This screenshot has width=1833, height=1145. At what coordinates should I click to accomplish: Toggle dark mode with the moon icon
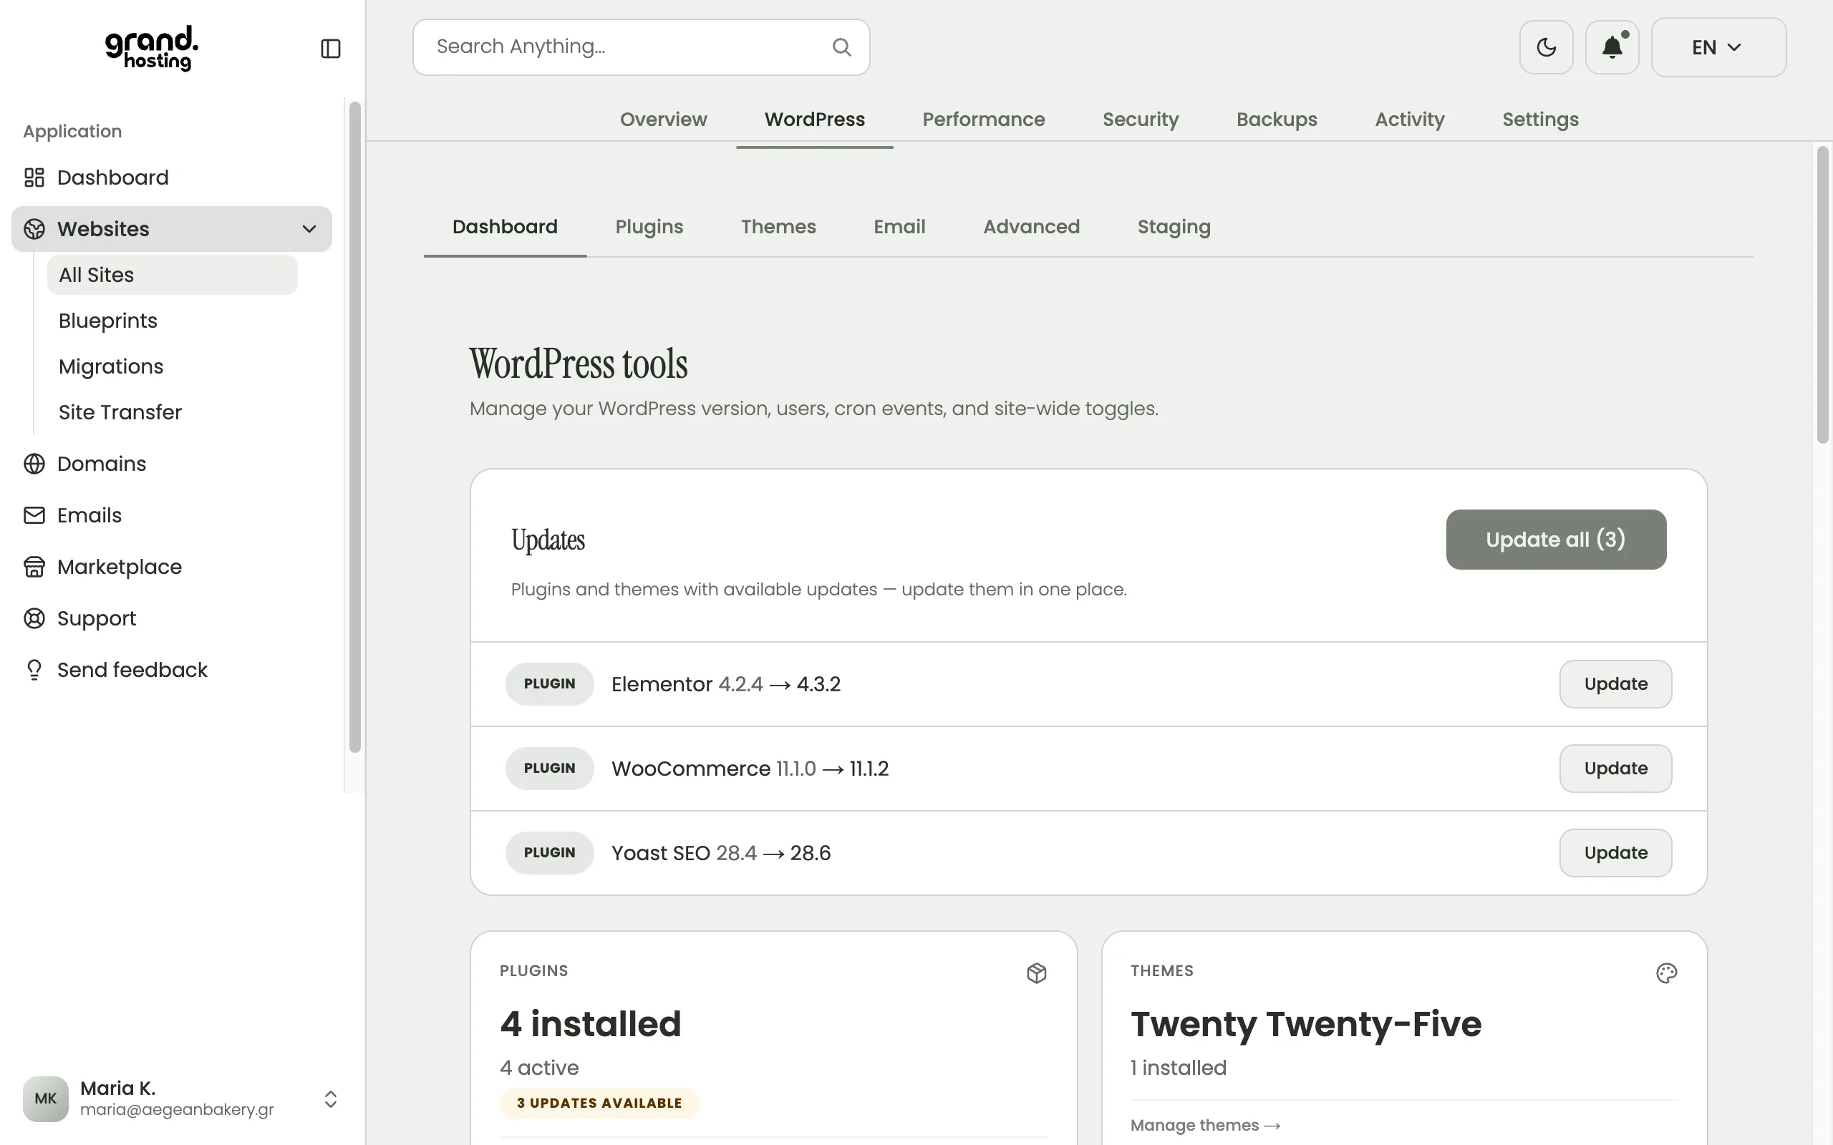click(x=1546, y=47)
